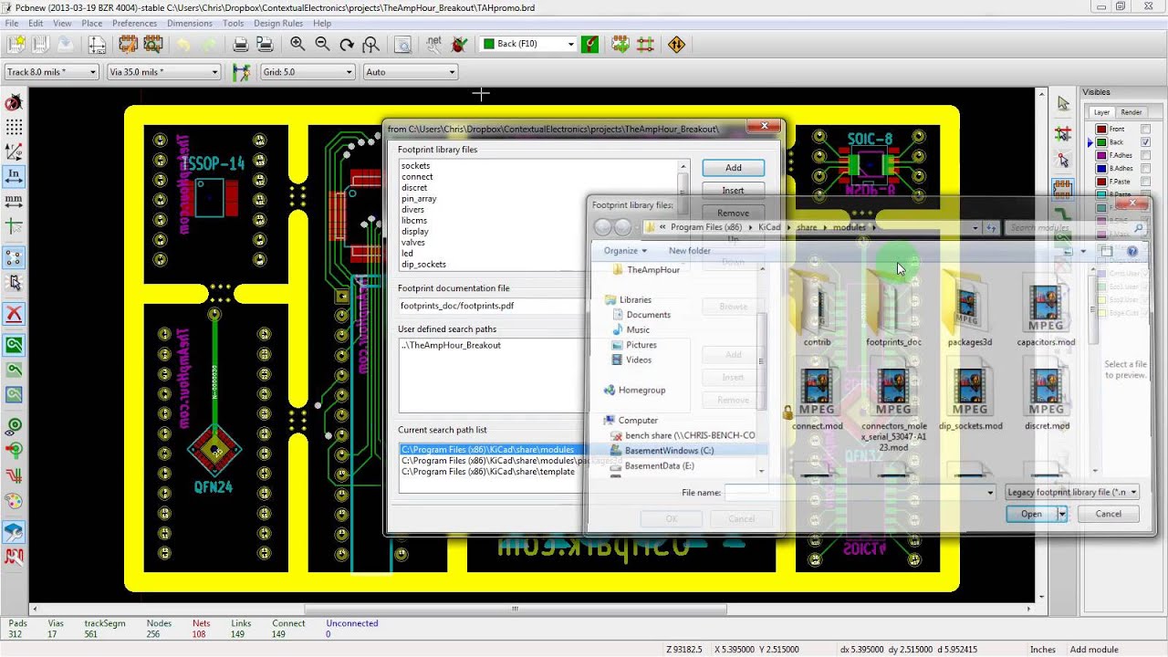Set units to inches (In) icon
The image size is (1168, 657).
click(14, 175)
